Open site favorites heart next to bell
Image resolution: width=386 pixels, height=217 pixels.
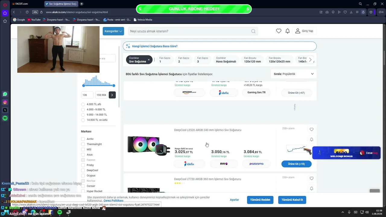click(279, 31)
